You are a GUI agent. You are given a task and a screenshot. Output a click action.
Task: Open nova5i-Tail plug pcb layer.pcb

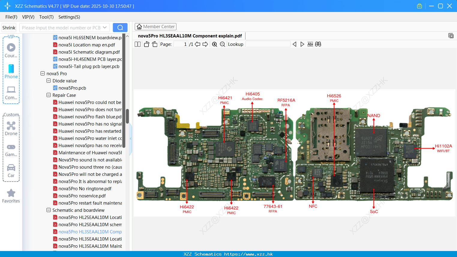pyautogui.click(x=86, y=66)
